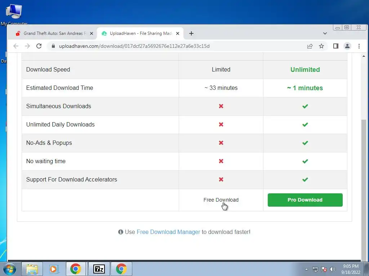The height and width of the screenshot is (276, 369).
Task: Click the padlock site info icon
Action: coord(53,46)
